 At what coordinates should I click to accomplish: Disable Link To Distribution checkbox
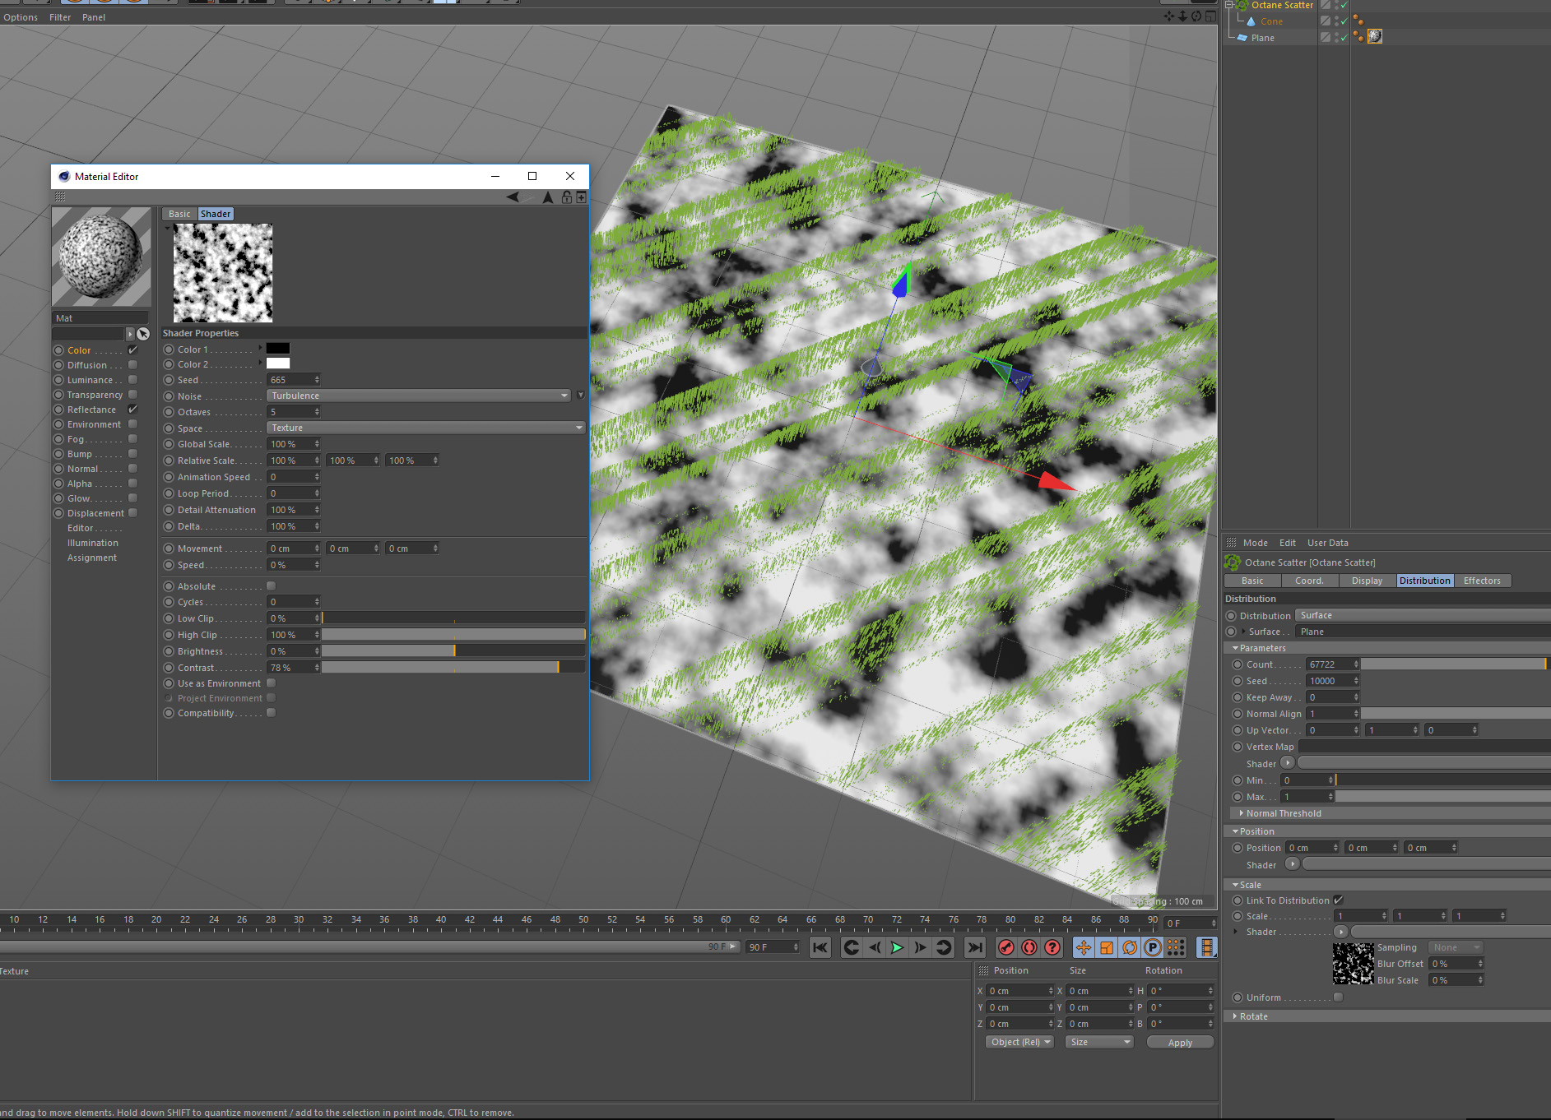[1338, 900]
